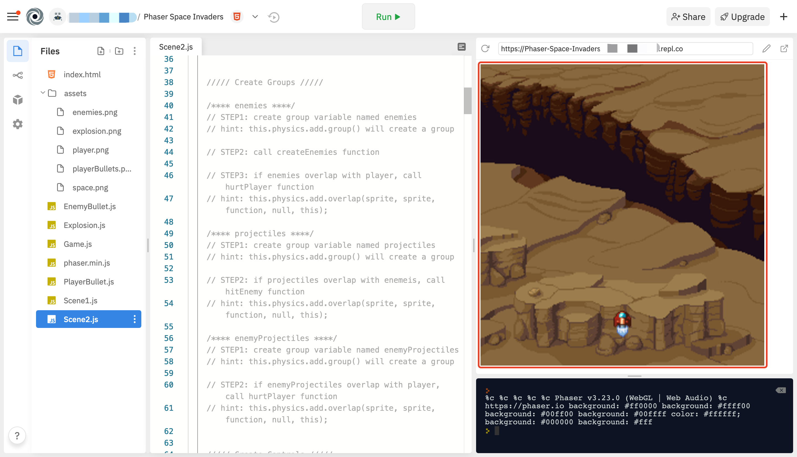Open the run history icon
797x457 pixels.
pyautogui.click(x=274, y=17)
